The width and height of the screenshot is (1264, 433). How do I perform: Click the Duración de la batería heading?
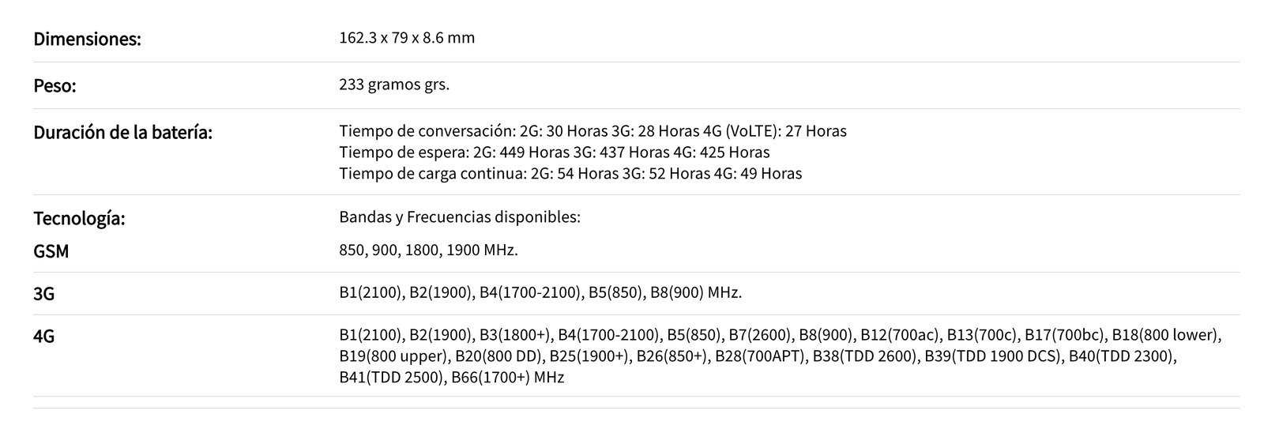[x=122, y=132]
